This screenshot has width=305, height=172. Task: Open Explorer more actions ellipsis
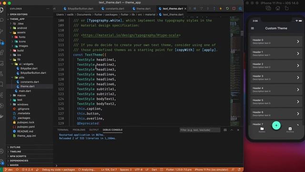(48, 9)
